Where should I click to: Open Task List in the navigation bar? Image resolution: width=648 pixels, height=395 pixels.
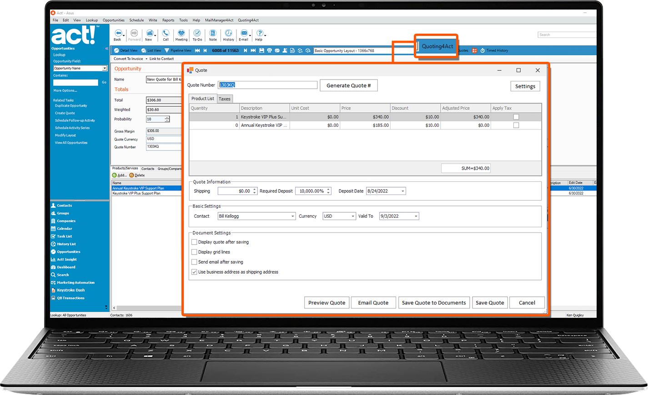point(61,236)
